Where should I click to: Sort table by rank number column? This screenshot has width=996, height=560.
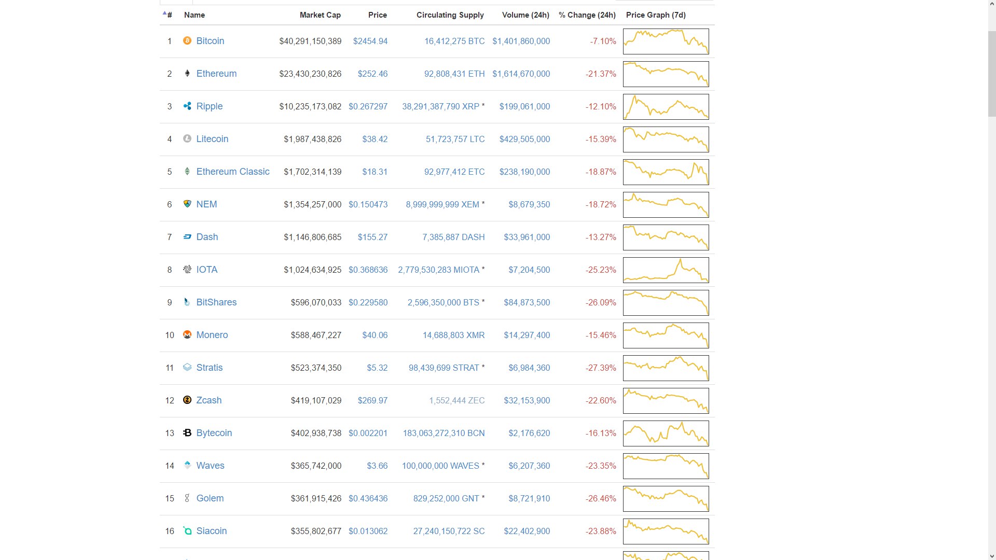click(168, 15)
